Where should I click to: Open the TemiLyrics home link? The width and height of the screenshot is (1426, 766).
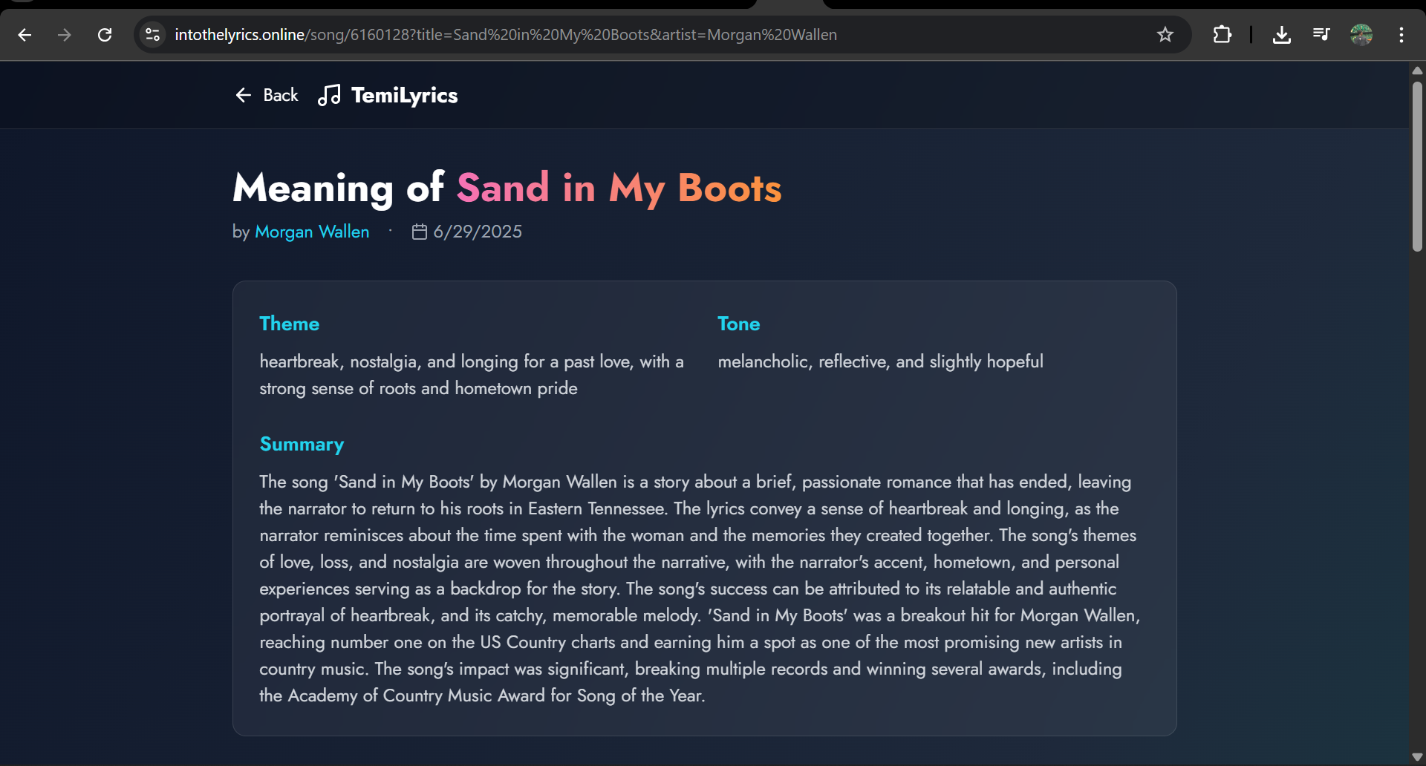[x=388, y=95]
